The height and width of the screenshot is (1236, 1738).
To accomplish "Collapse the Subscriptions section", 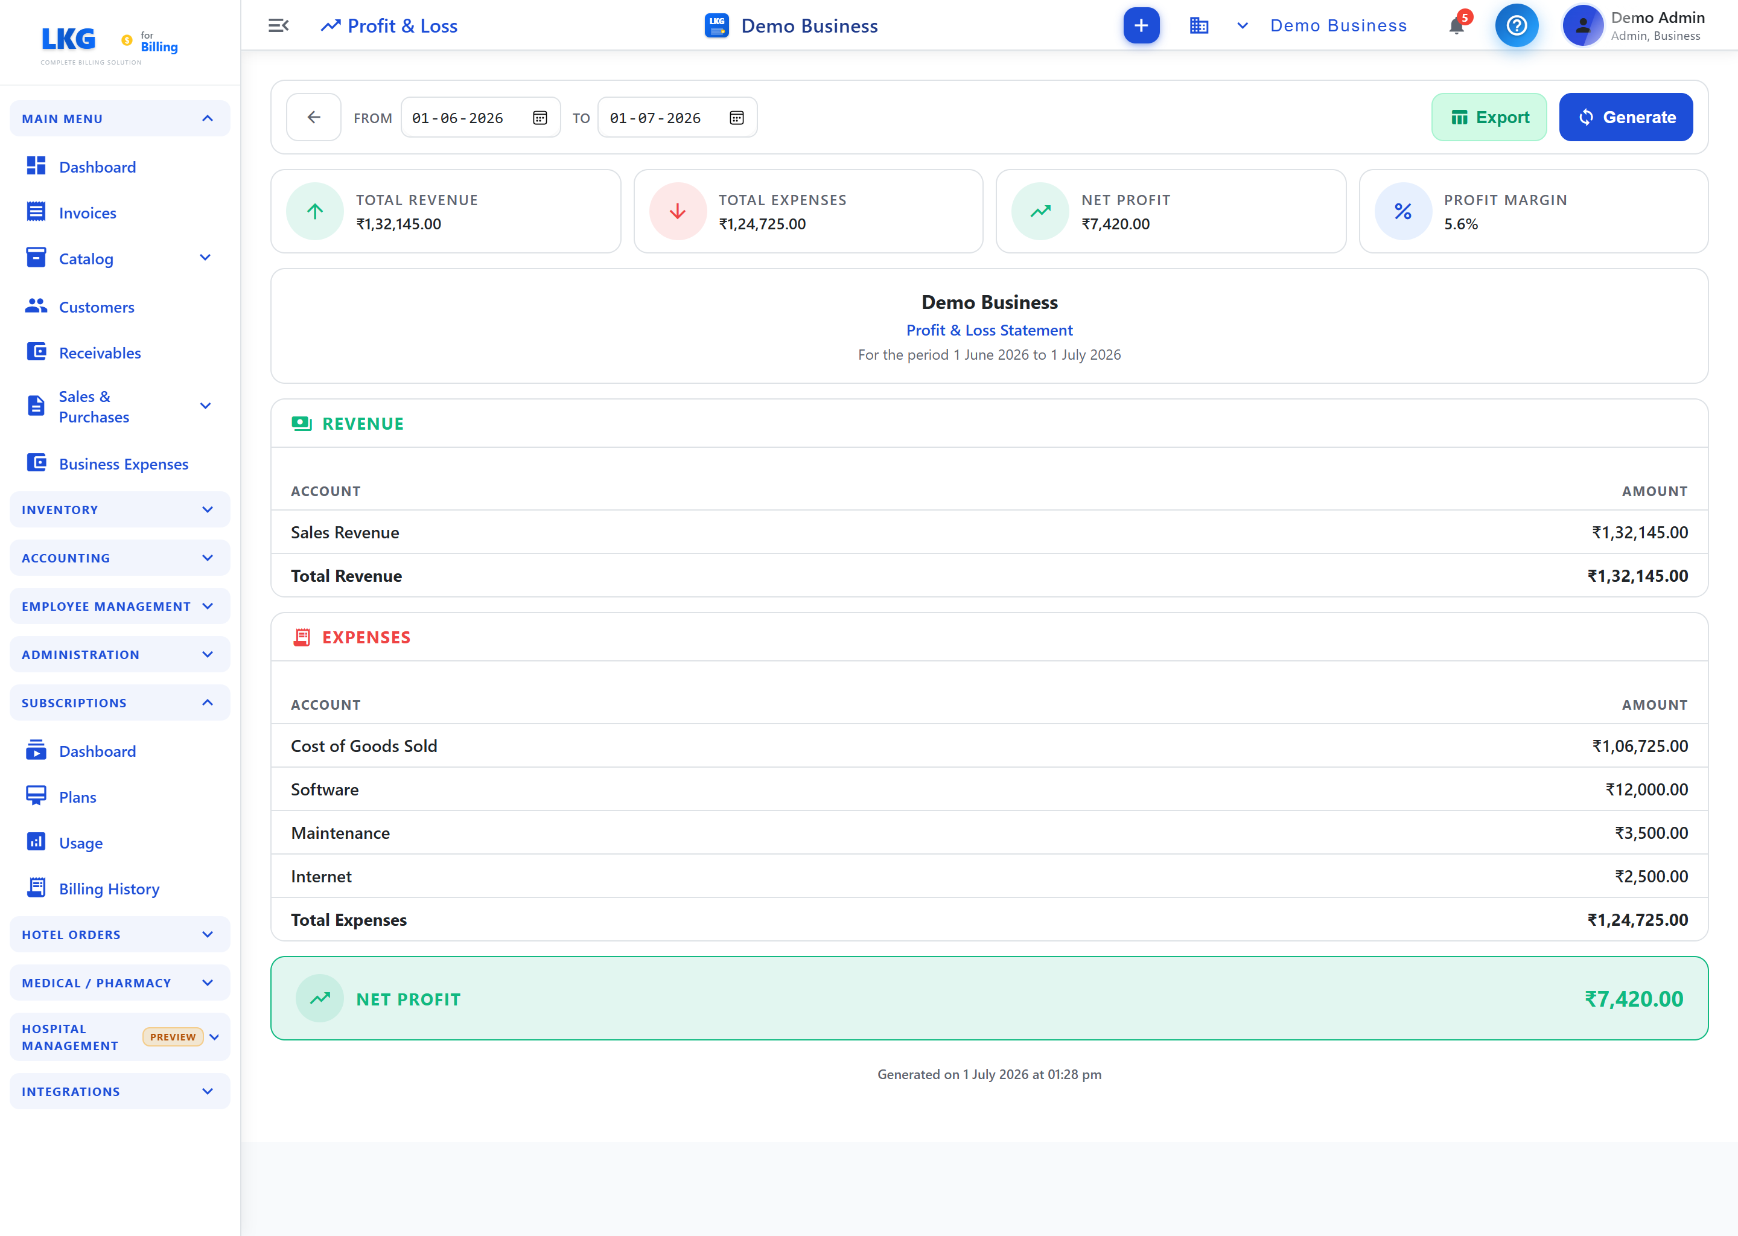I will tap(120, 702).
